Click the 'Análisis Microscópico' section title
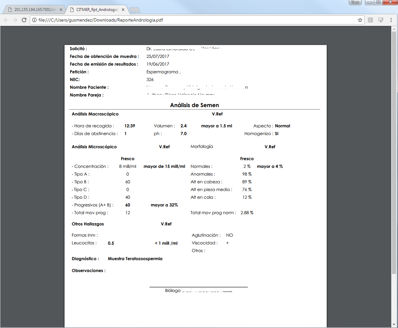 [94, 147]
